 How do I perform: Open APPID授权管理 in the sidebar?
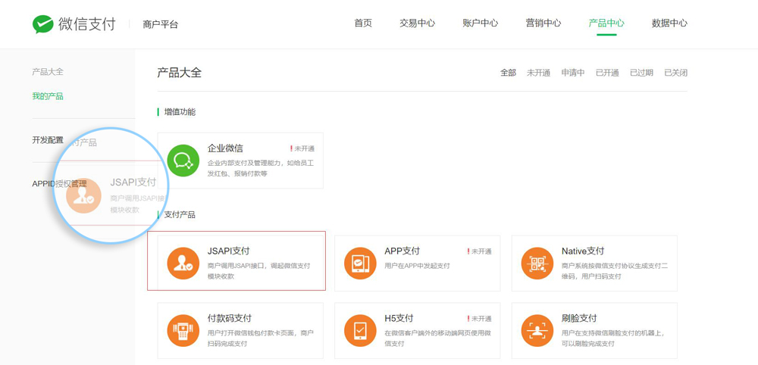tap(59, 184)
